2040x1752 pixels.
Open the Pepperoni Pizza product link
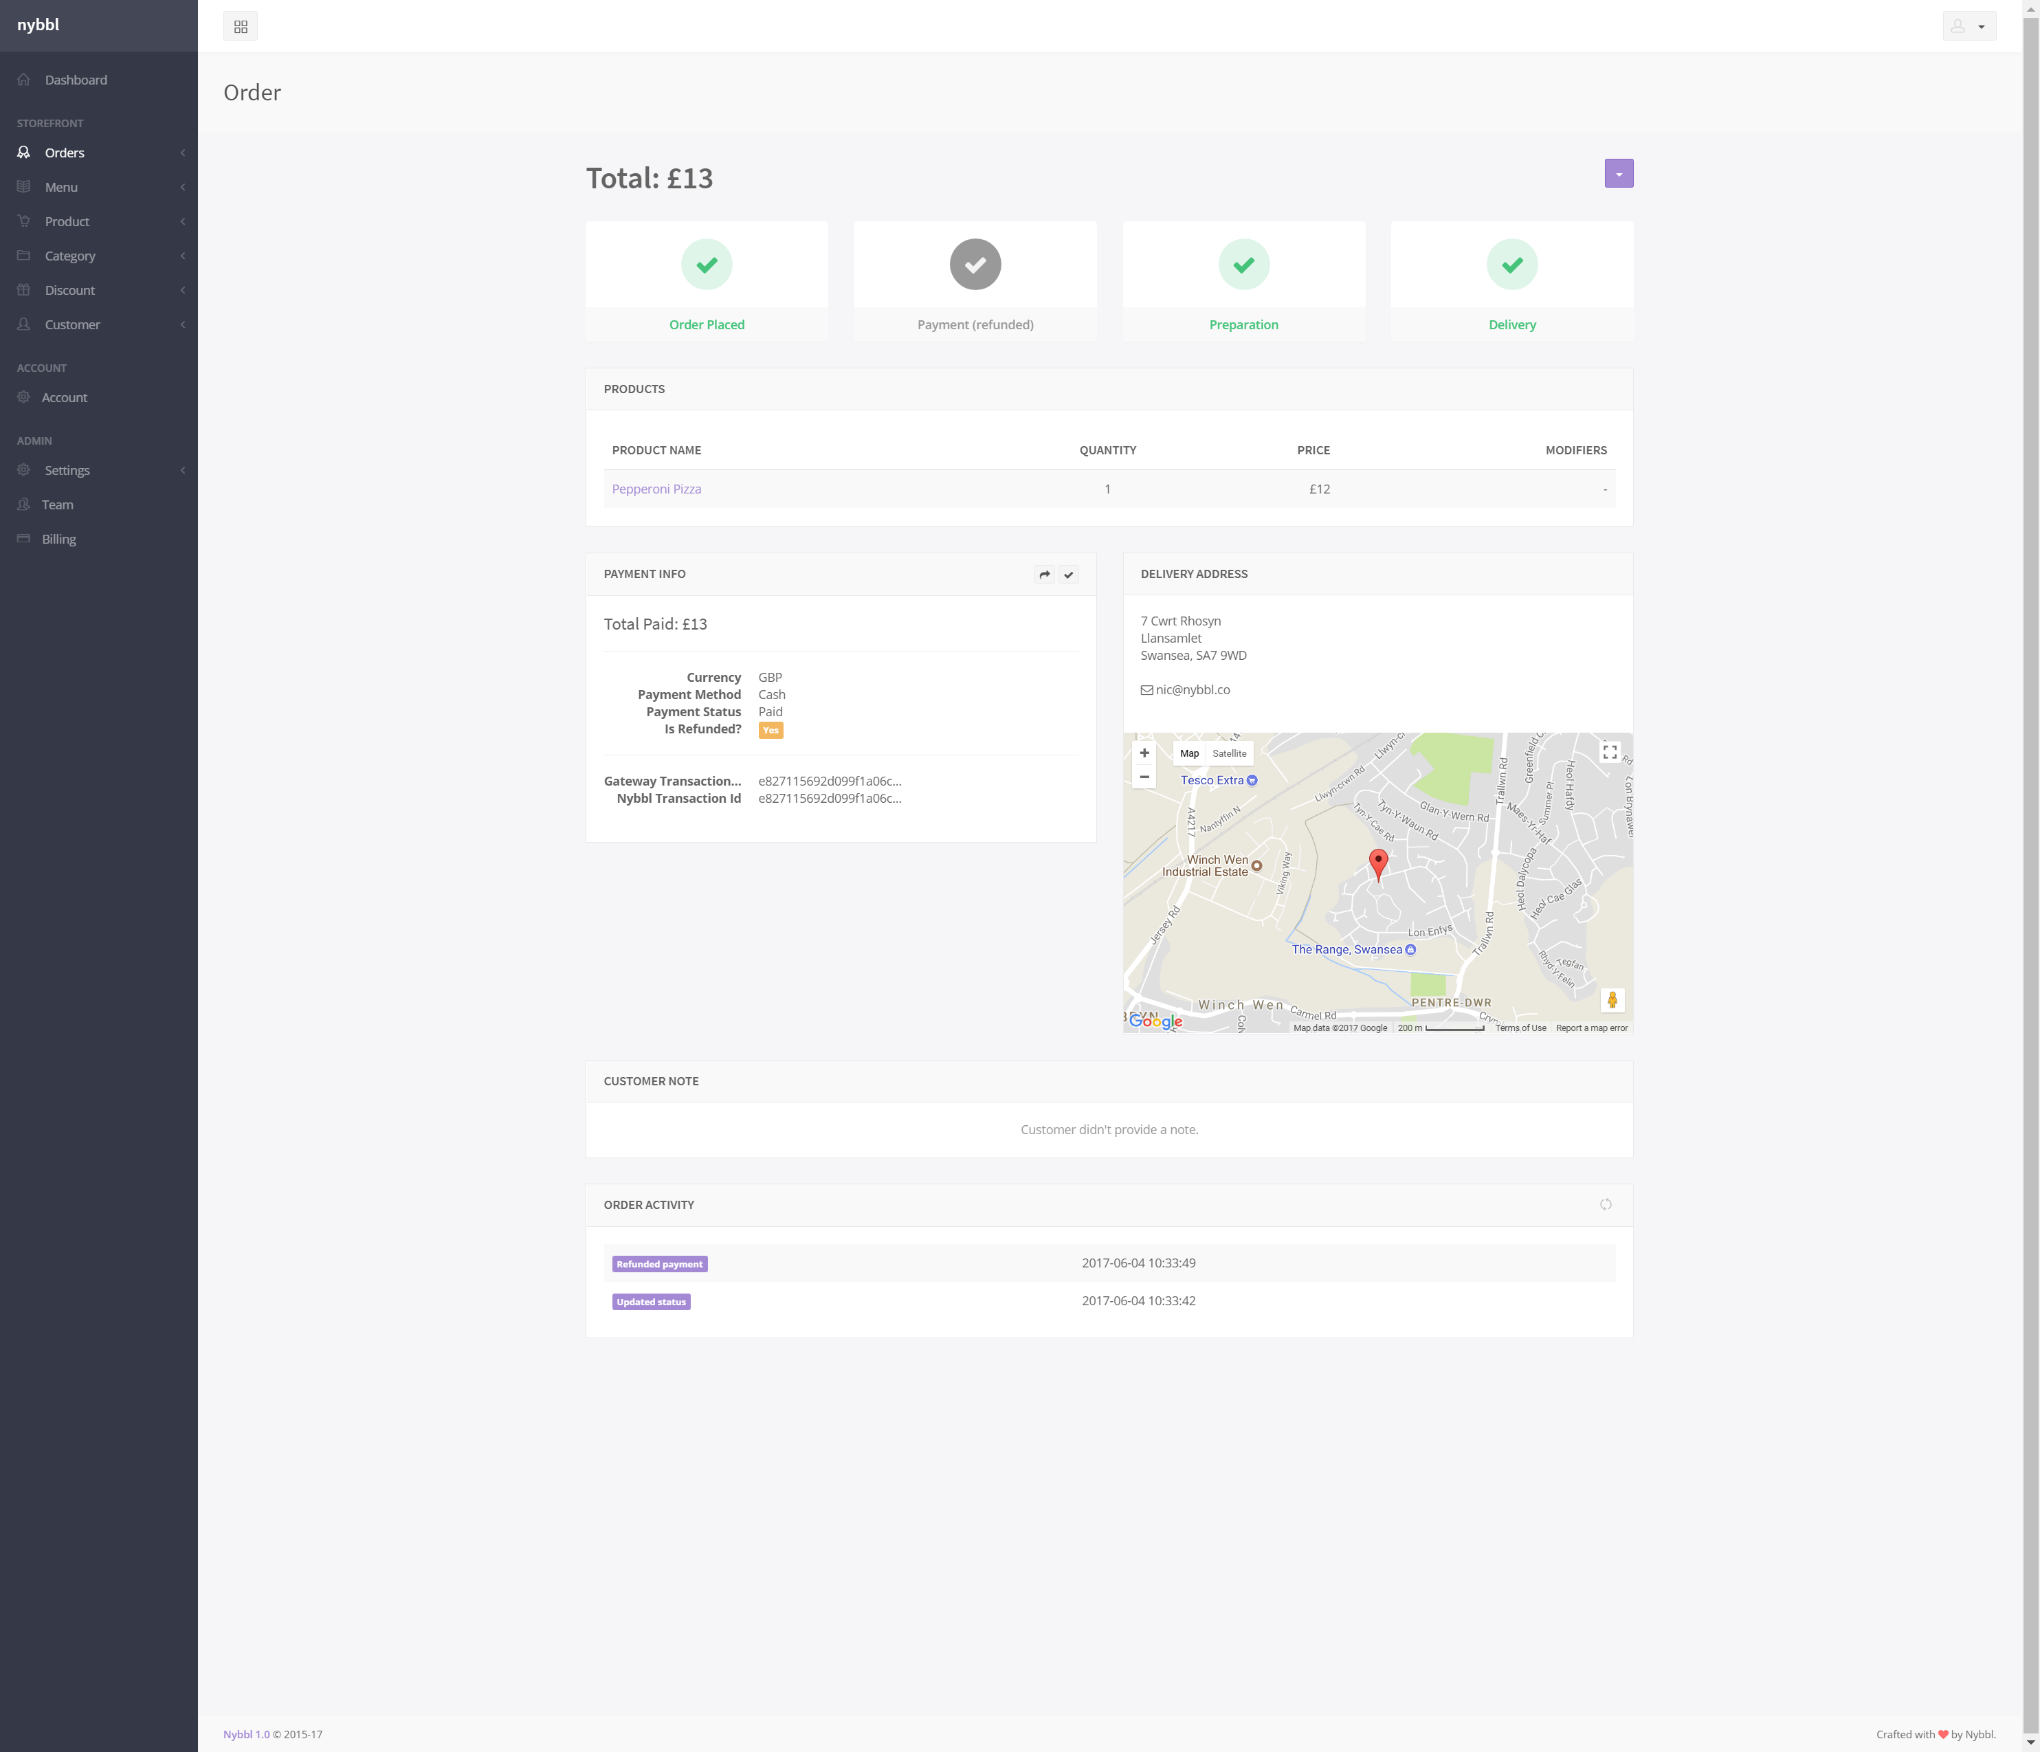pyautogui.click(x=656, y=489)
